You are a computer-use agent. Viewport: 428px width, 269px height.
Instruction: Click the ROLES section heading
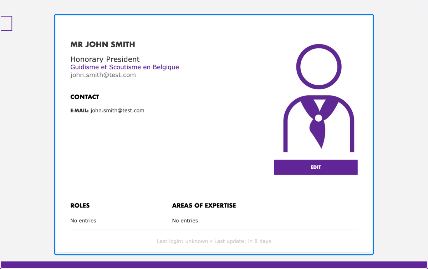coord(80,206)
